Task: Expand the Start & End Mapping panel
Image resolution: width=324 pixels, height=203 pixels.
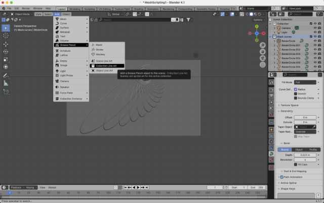Action: pyautogui.click(x=295, y=172)
